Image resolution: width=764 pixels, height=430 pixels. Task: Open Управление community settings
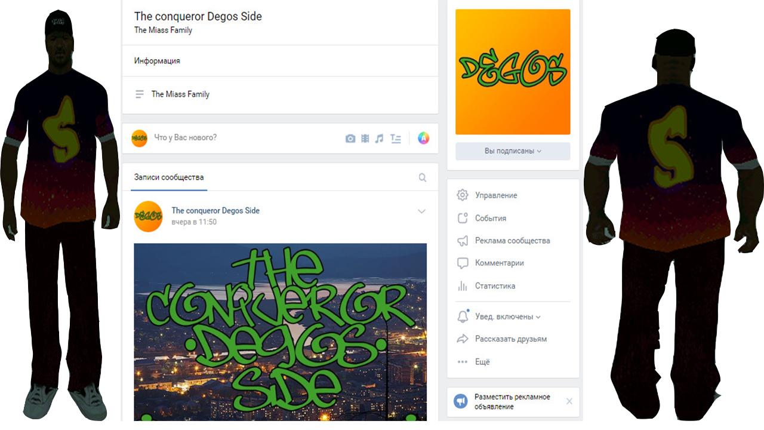487,195
